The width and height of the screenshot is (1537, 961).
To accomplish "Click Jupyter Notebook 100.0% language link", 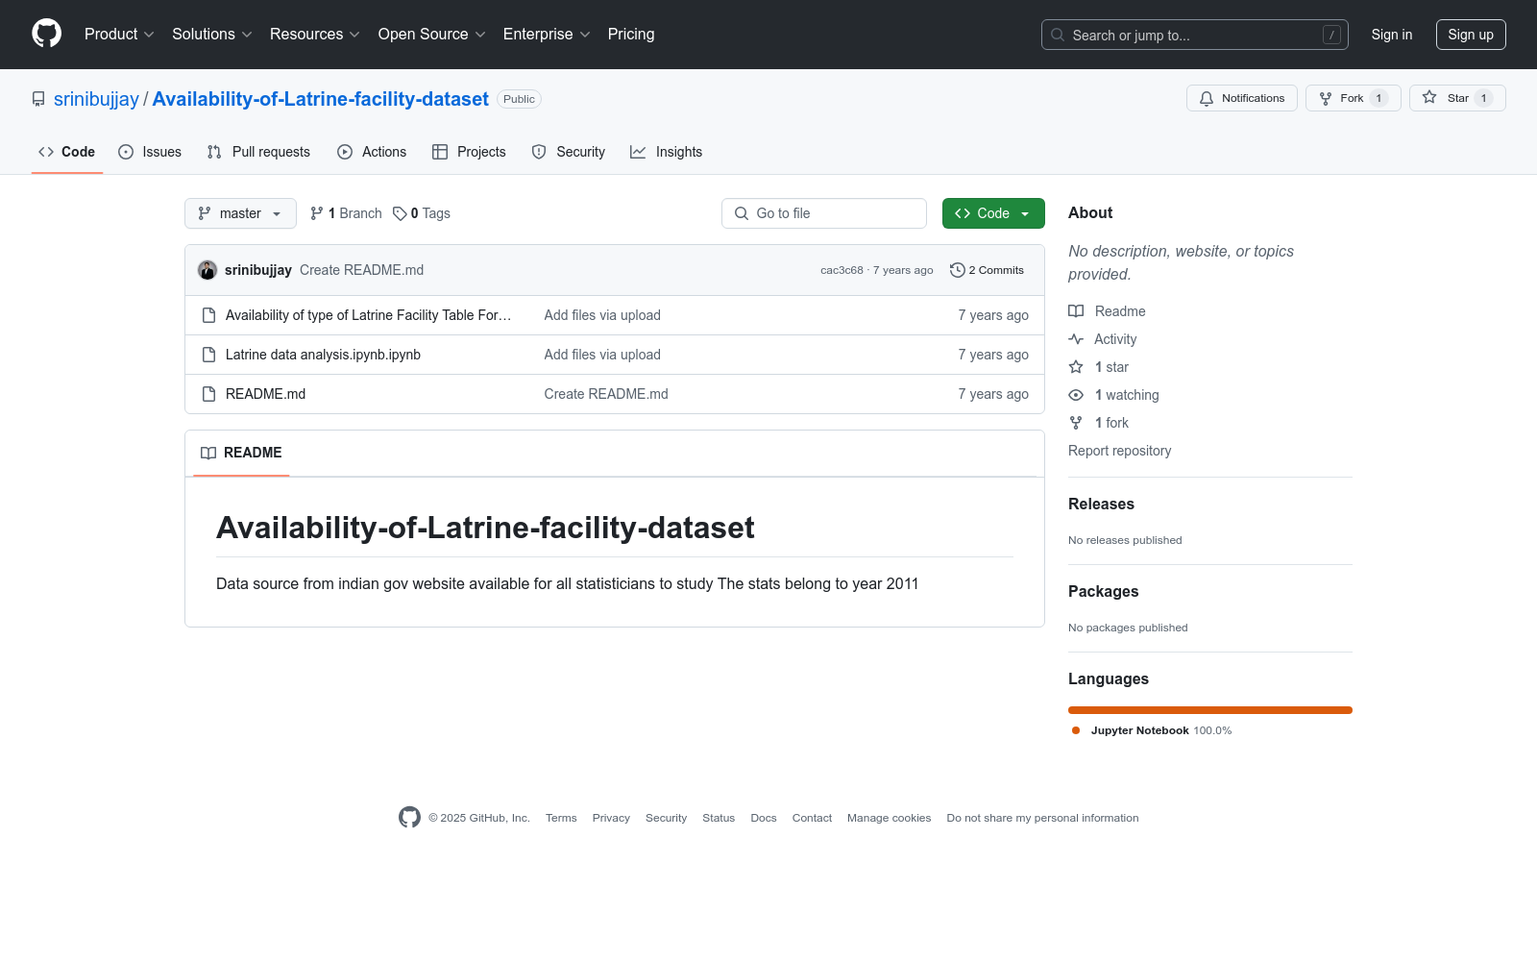I will tap(1152, 730).
